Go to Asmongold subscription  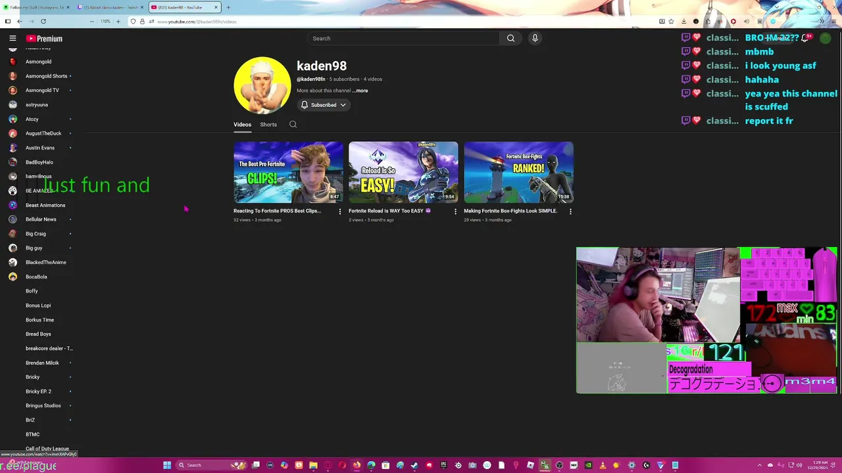coord(38,62)
